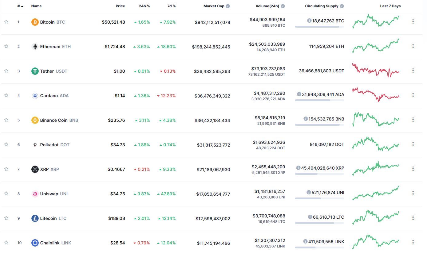Image resolution: width=427 pixels, height=253 pixels.
Task: Open Tether 24h volume $73,193,737,083 link
Action: (268, 69)
